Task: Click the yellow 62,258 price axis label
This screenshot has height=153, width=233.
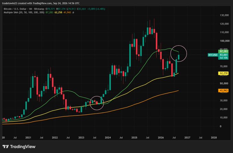Action: coord(223,73)
